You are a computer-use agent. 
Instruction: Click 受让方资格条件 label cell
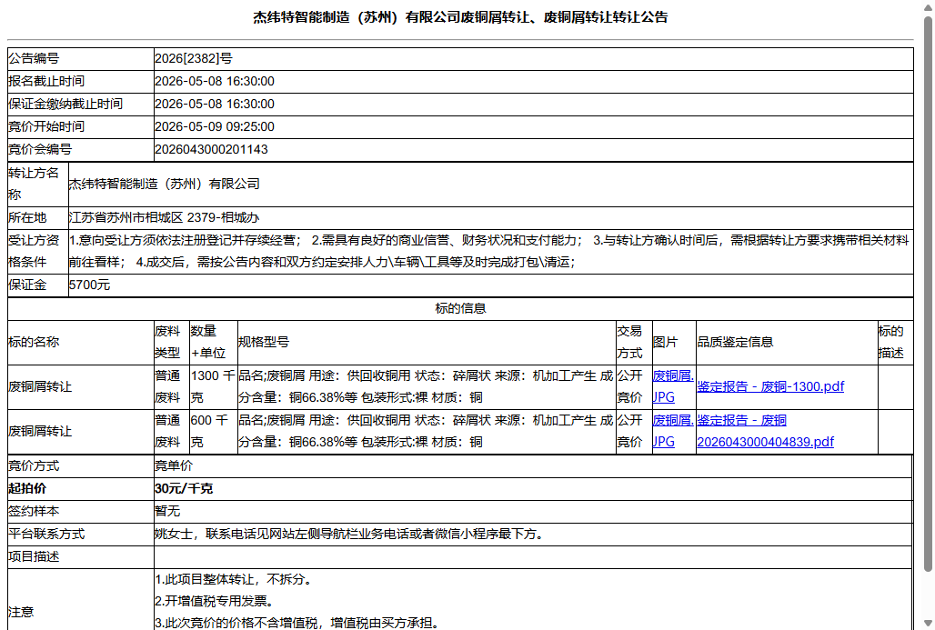click(x=37, y=252)
